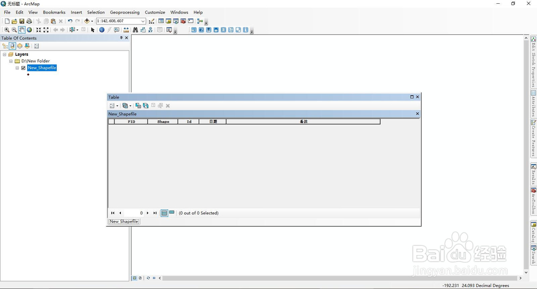Select the Zoom Out tool
This screenshot has width=537, height=289.
14,30
